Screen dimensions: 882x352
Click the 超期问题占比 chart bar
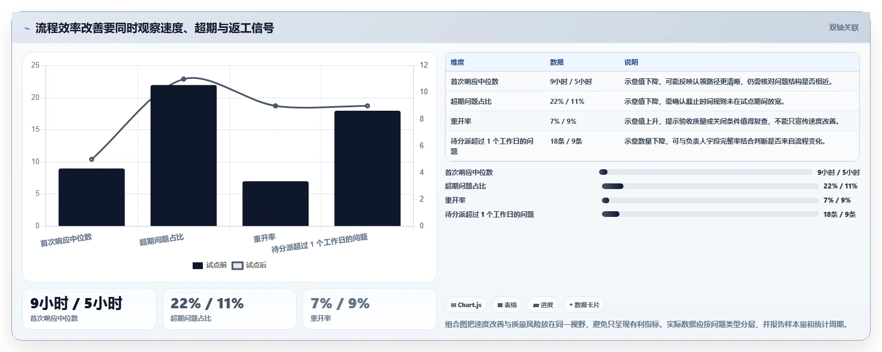(x=184, y=156)
